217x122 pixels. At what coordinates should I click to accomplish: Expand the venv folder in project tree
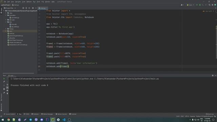[x=6, y=31]
